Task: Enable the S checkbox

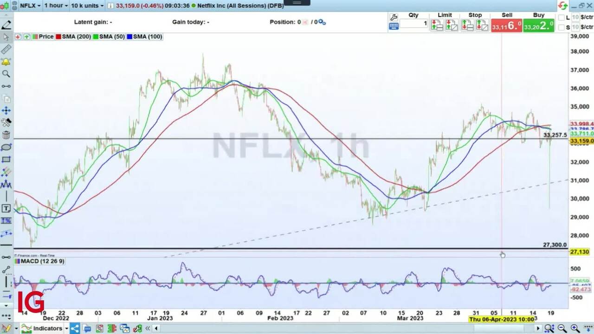Action: point(562,27)
